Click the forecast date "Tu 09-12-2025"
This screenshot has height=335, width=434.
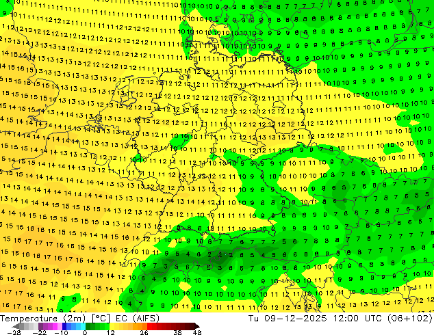tap(288, 319)
